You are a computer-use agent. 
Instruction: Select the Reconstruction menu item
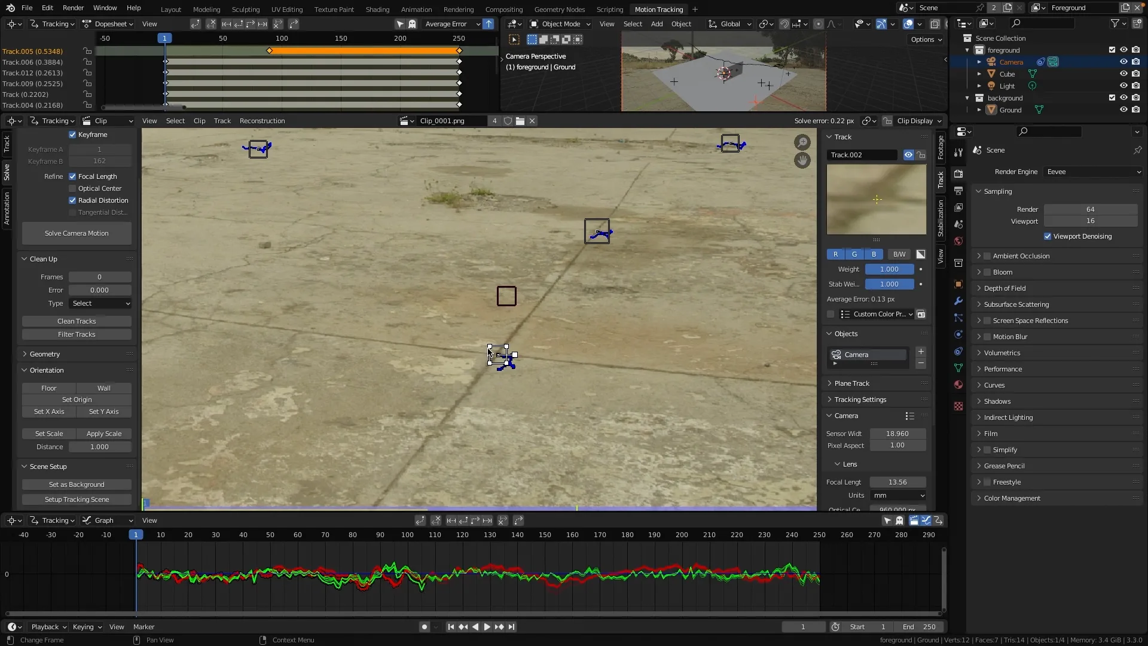[262, 121]
